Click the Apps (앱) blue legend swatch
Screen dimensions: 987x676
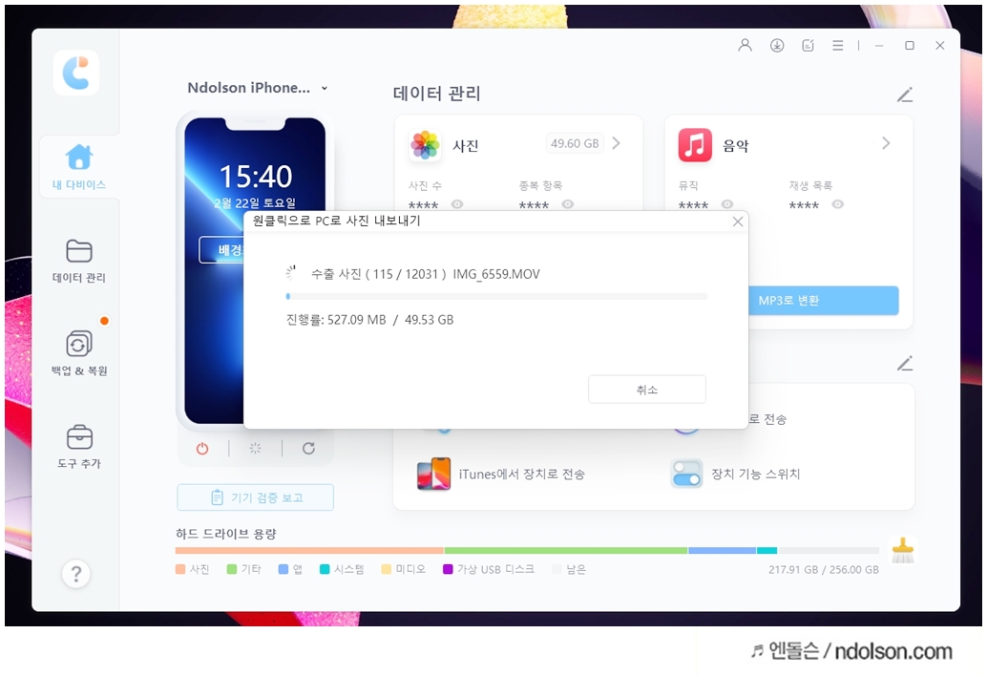click(x=283, y=569)
